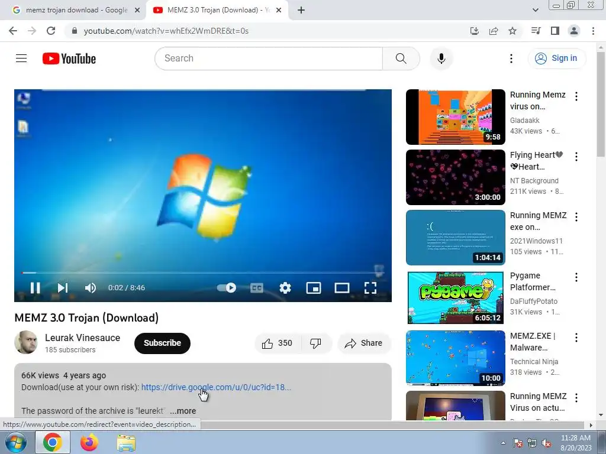Pause the video
Image resolution: width=606 pixels, height=454 pixels.
[35, 288]
